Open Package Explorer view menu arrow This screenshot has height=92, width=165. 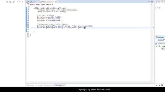pyautogui.click(x=17, y=2)
